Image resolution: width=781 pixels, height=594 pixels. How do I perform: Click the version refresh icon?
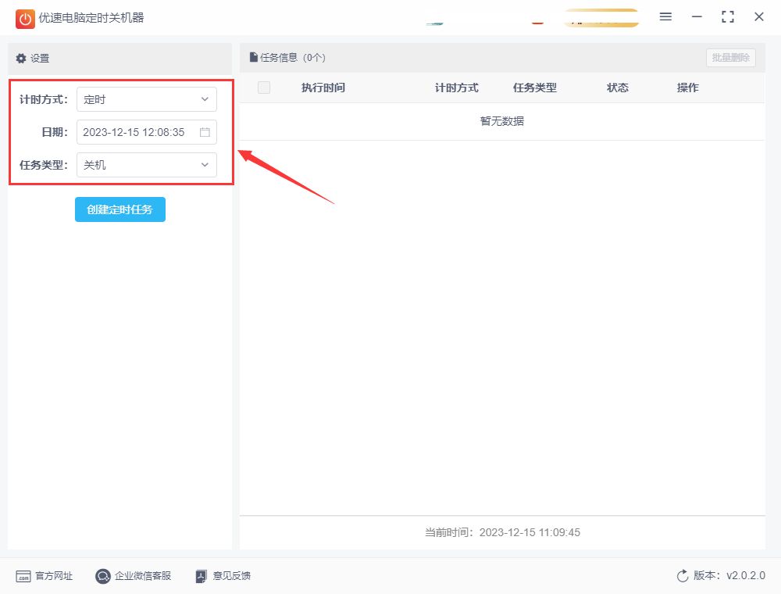(683, 575)
